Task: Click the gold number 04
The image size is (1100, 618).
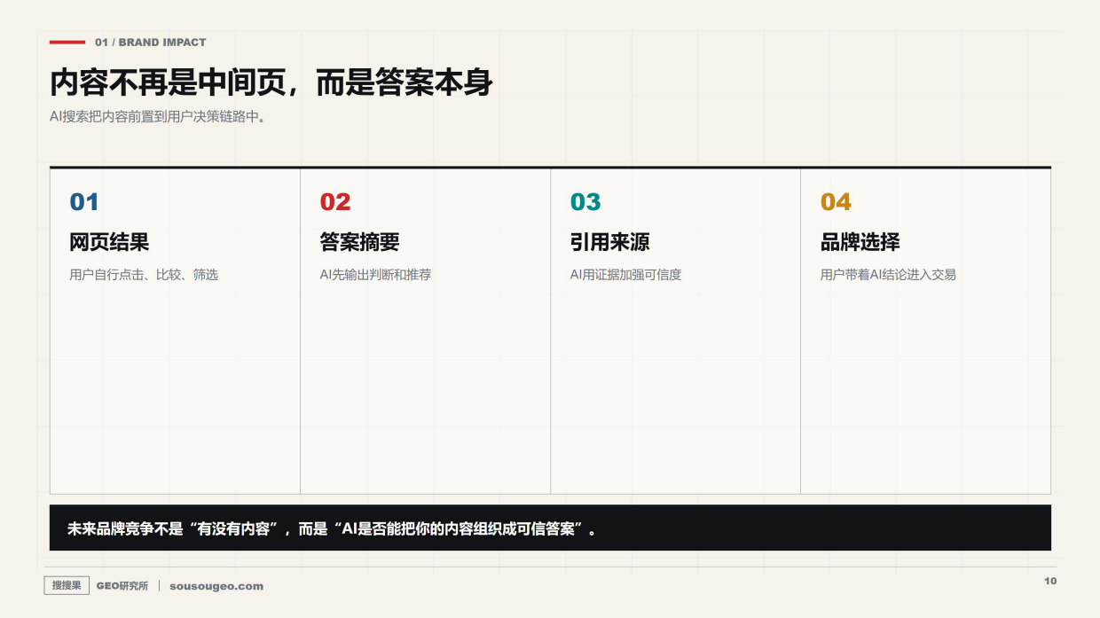Action: [x=836, y=202]
